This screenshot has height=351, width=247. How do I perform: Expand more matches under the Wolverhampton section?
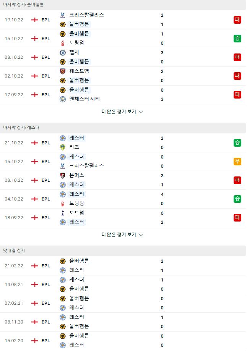tap(119, 112)
